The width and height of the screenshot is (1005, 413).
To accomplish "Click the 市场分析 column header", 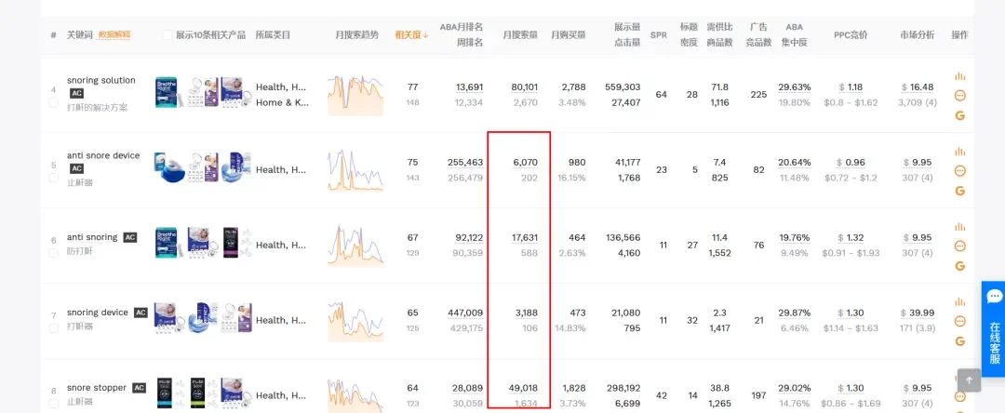I will click(917, 35).
